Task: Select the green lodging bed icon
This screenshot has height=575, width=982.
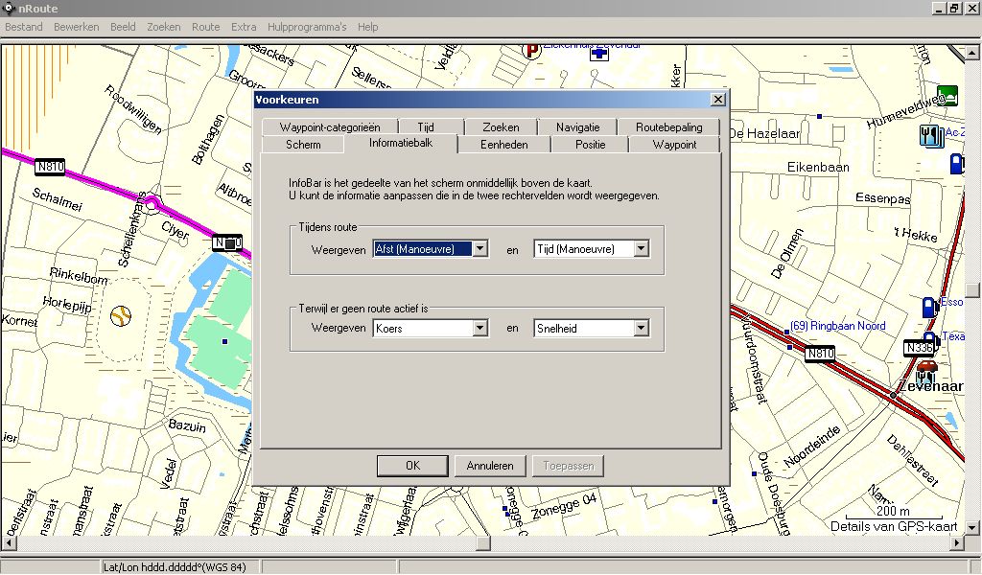Action: pyautogui.click(x=948, y=95)
